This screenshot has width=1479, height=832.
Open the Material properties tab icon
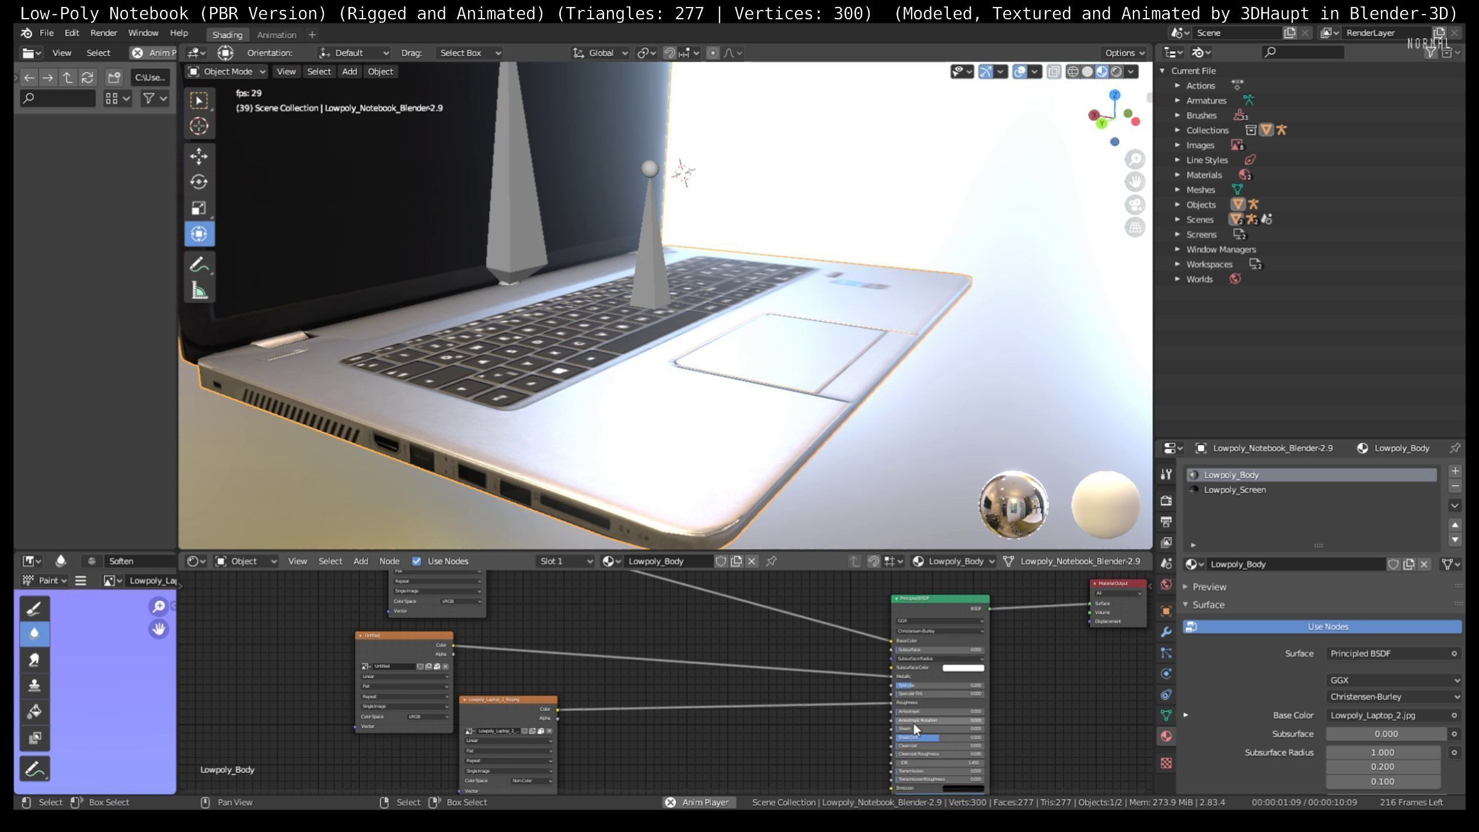[1166, 736]
